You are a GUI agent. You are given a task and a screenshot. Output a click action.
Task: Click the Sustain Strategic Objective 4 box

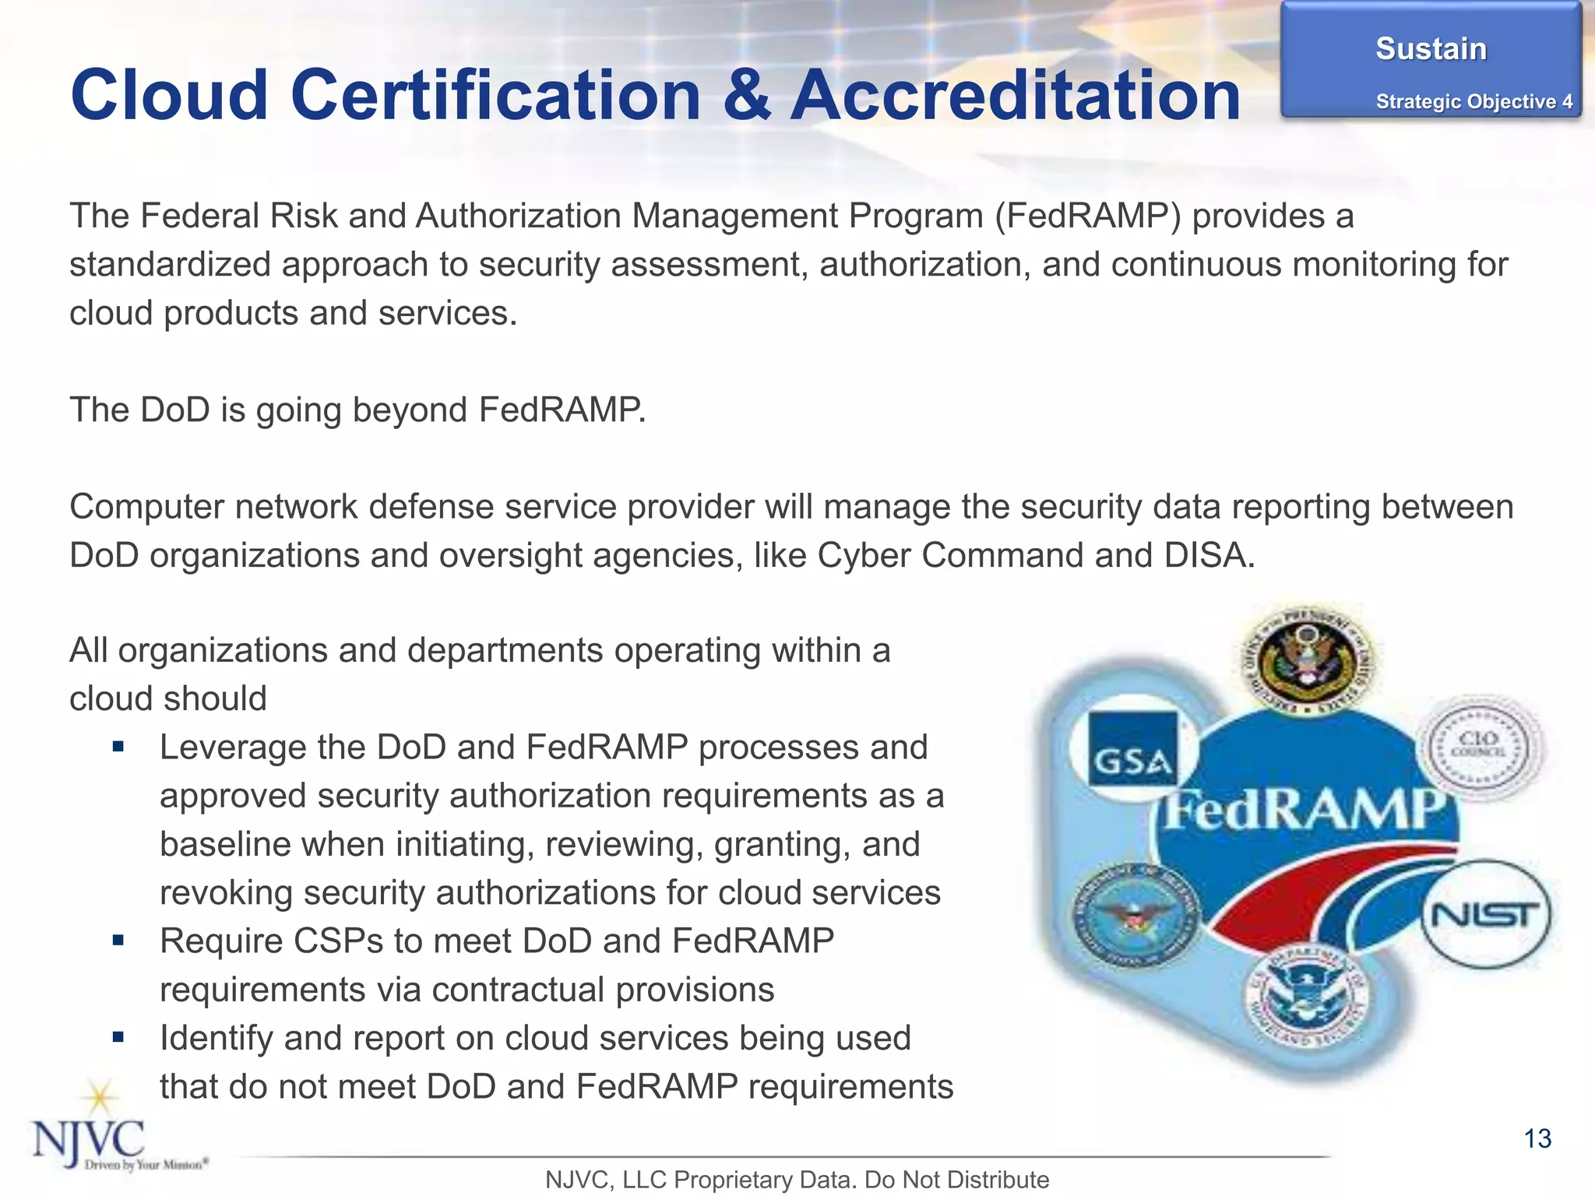1431,62
